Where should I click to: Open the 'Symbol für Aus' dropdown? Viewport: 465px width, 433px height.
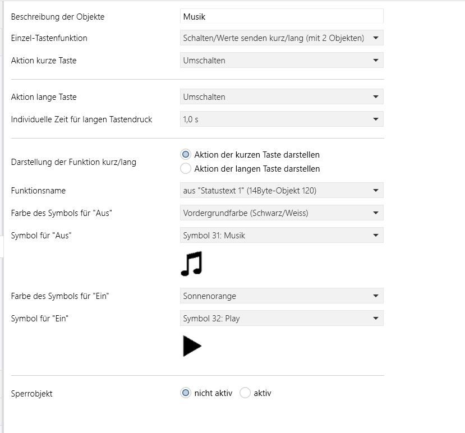[282, 236]
